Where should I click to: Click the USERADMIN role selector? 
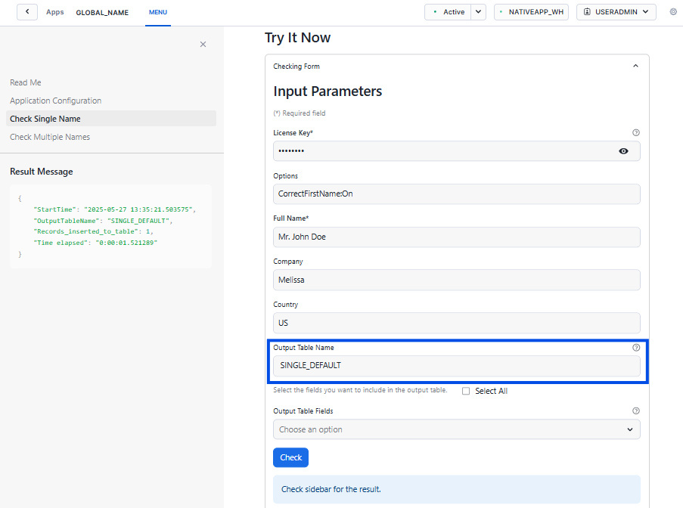click(x=616, y=12)
